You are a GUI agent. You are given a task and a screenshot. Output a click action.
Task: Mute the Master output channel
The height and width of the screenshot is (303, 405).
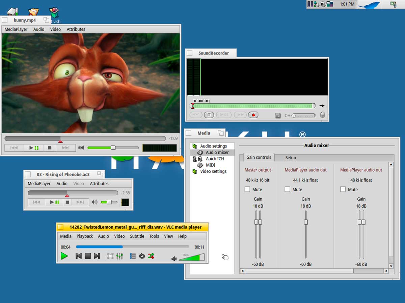247,190
